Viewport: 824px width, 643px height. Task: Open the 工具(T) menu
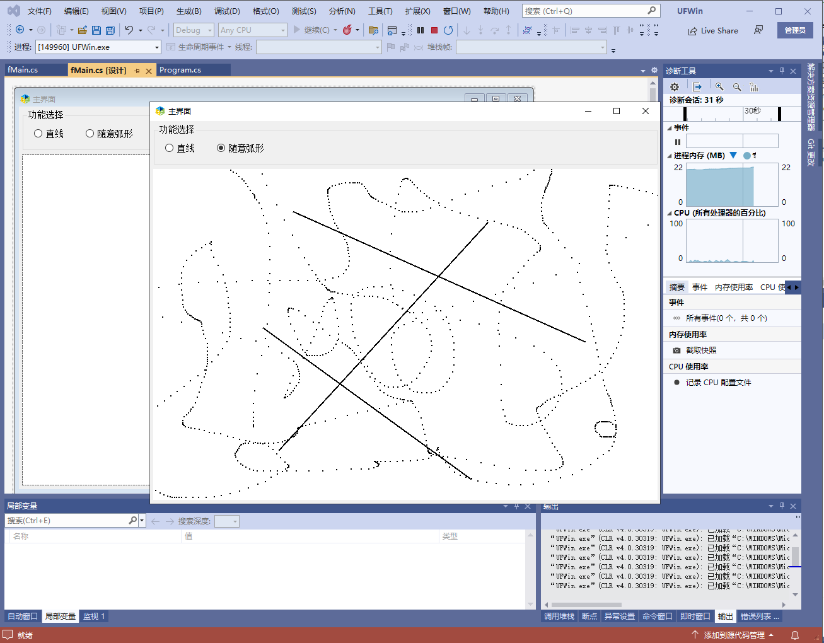pyautogui.click(x=380, y=11)
